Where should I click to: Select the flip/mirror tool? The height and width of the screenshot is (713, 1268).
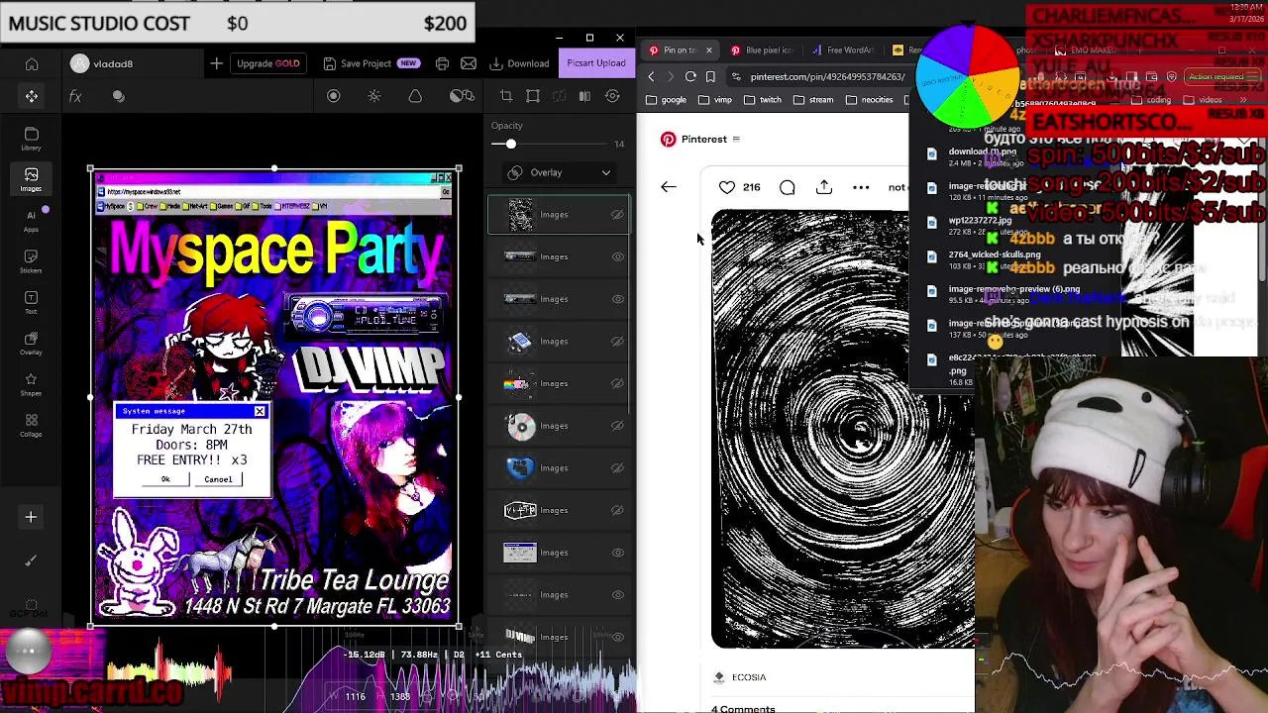coord(584,96)
